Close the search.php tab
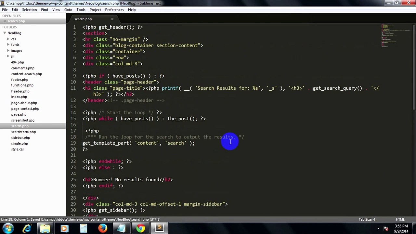Screen dimensions: 416x234 [112, 19]
